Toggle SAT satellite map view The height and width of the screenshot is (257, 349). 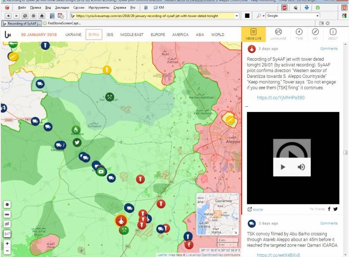coord(7,234)
